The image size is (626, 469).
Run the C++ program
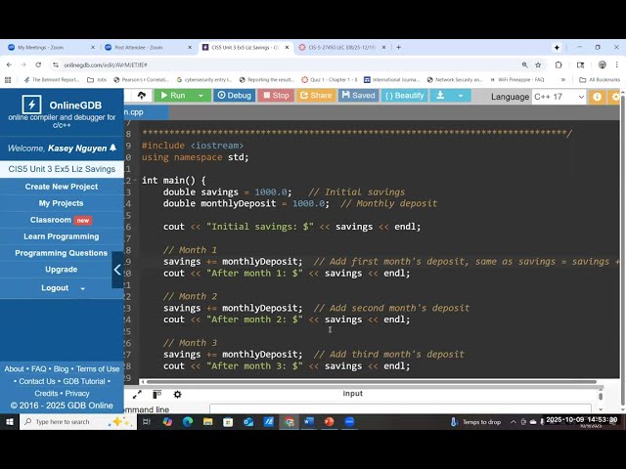[x=173, y=96]
